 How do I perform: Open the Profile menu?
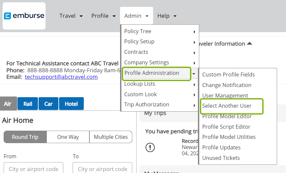pos(104,16)
